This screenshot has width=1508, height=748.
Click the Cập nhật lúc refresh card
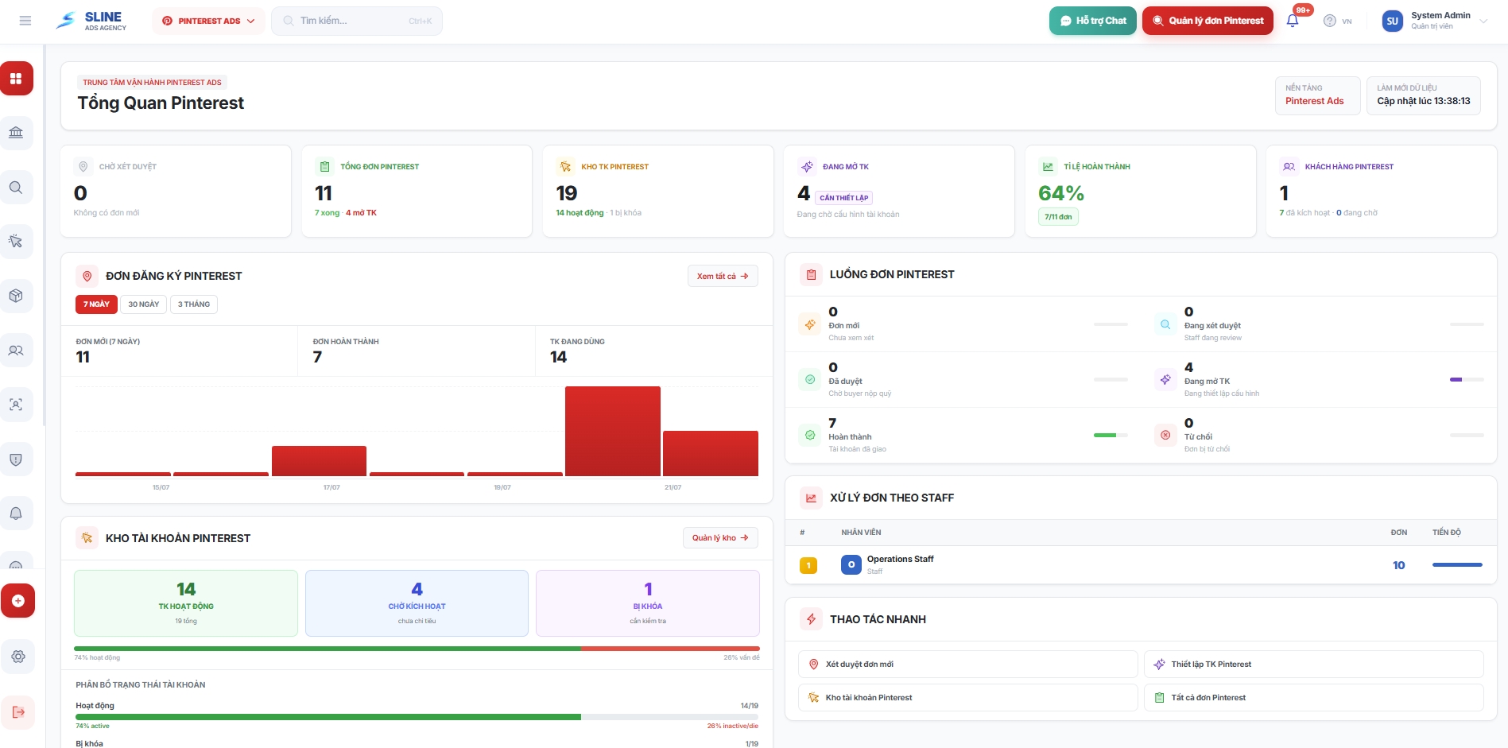click(1423, 95)
